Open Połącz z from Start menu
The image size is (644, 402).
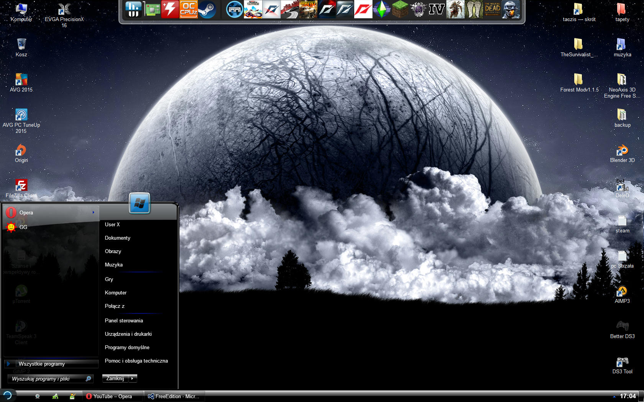pyautogui.click(x=115, y=306)
